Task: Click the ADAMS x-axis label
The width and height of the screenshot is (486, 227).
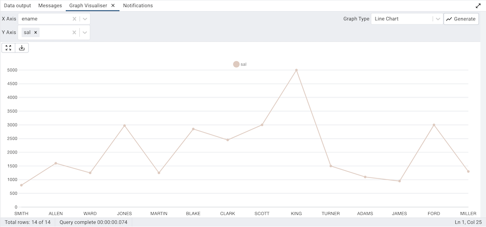Action: click(365, 213)
